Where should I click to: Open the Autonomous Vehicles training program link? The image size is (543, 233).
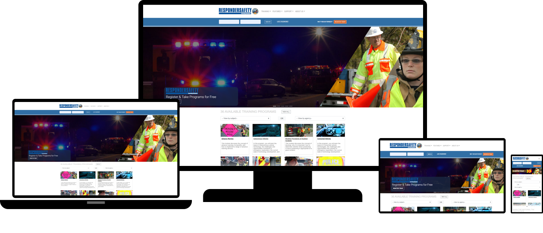pos(261,138)
